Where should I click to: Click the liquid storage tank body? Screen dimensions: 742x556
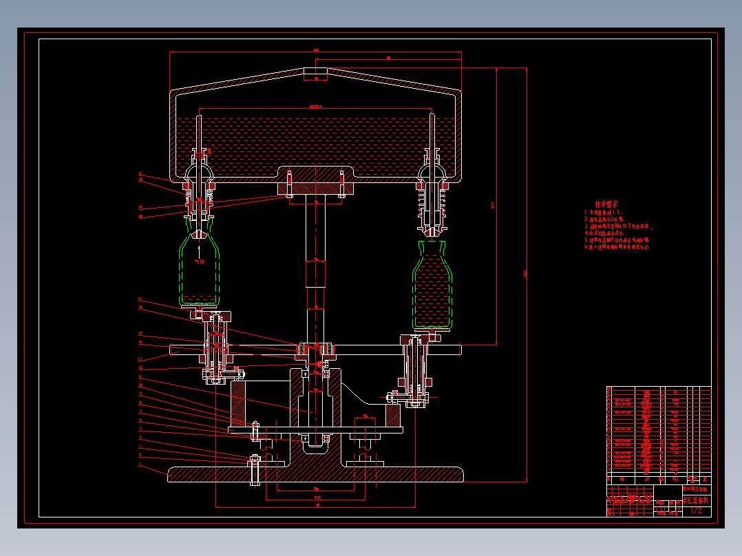pos(316,125)
